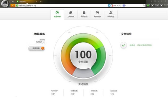Focus the liebao://safe address field

click(61, 6)
